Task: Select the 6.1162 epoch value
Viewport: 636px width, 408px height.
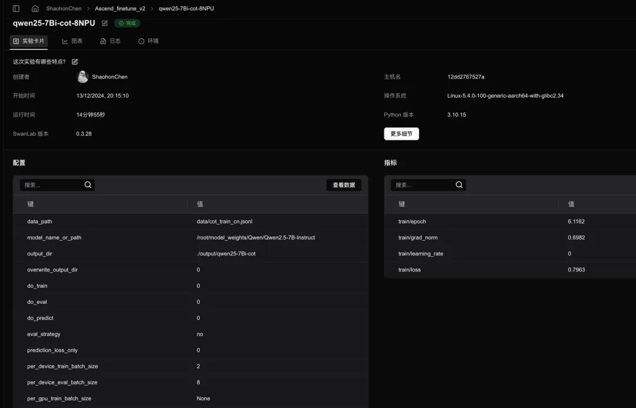Action: point(576,221)
